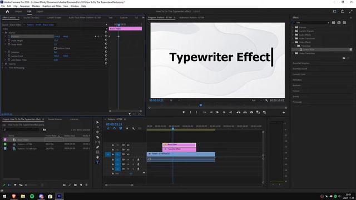
Task: Collapse the Motion effect section
Action: (3, 33)
